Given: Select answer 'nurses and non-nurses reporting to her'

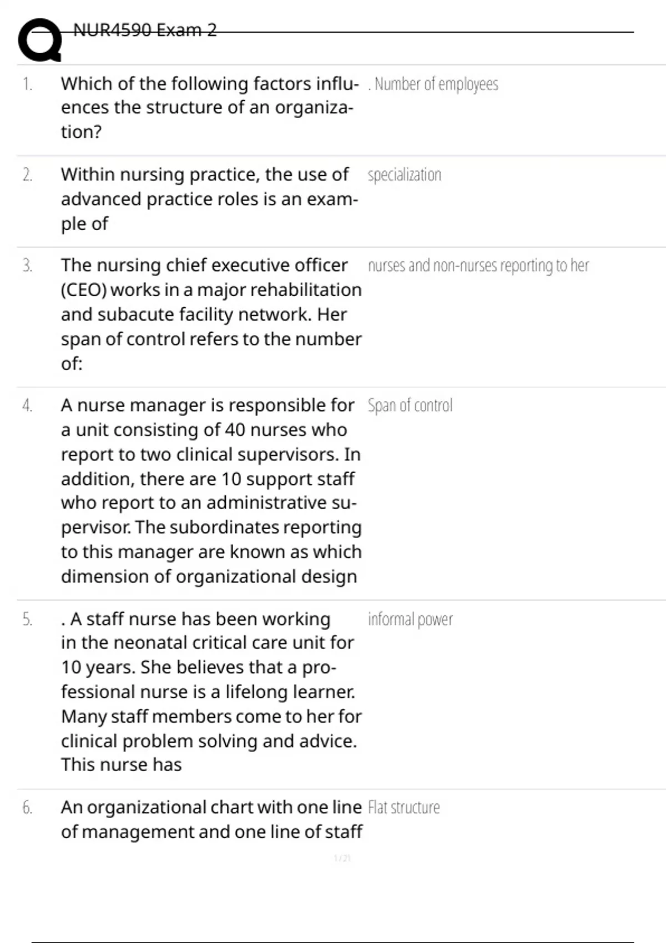Looking at the screenshot, I should pyautogui.click(x=478, y=266).
